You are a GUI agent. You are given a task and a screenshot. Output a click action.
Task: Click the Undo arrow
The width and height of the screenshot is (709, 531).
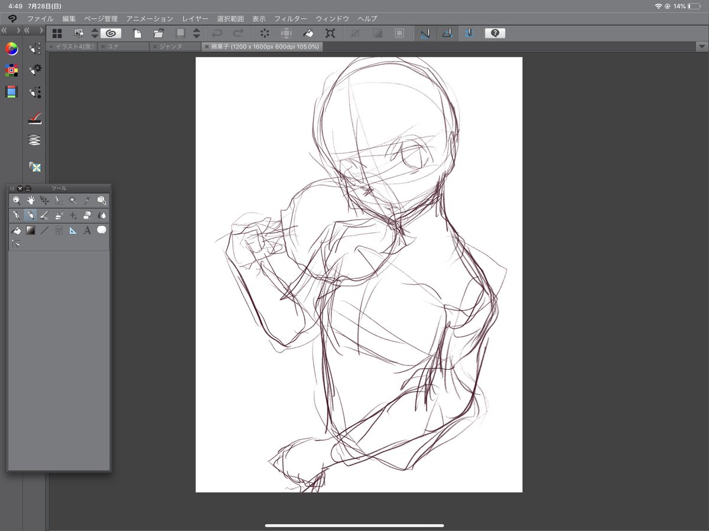point(217,33)
